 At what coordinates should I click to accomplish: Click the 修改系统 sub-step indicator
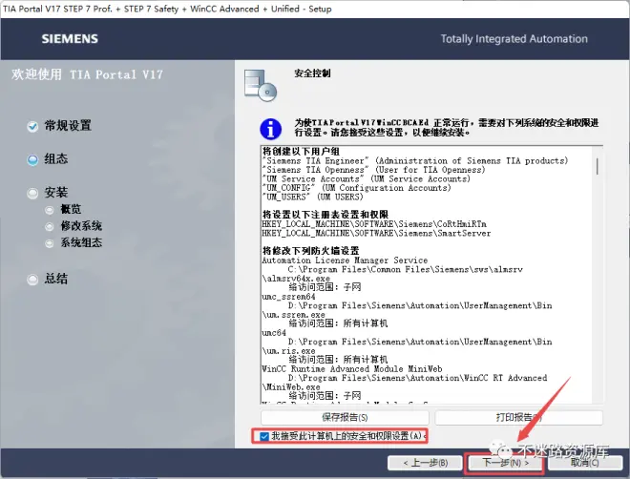point(50,226)
